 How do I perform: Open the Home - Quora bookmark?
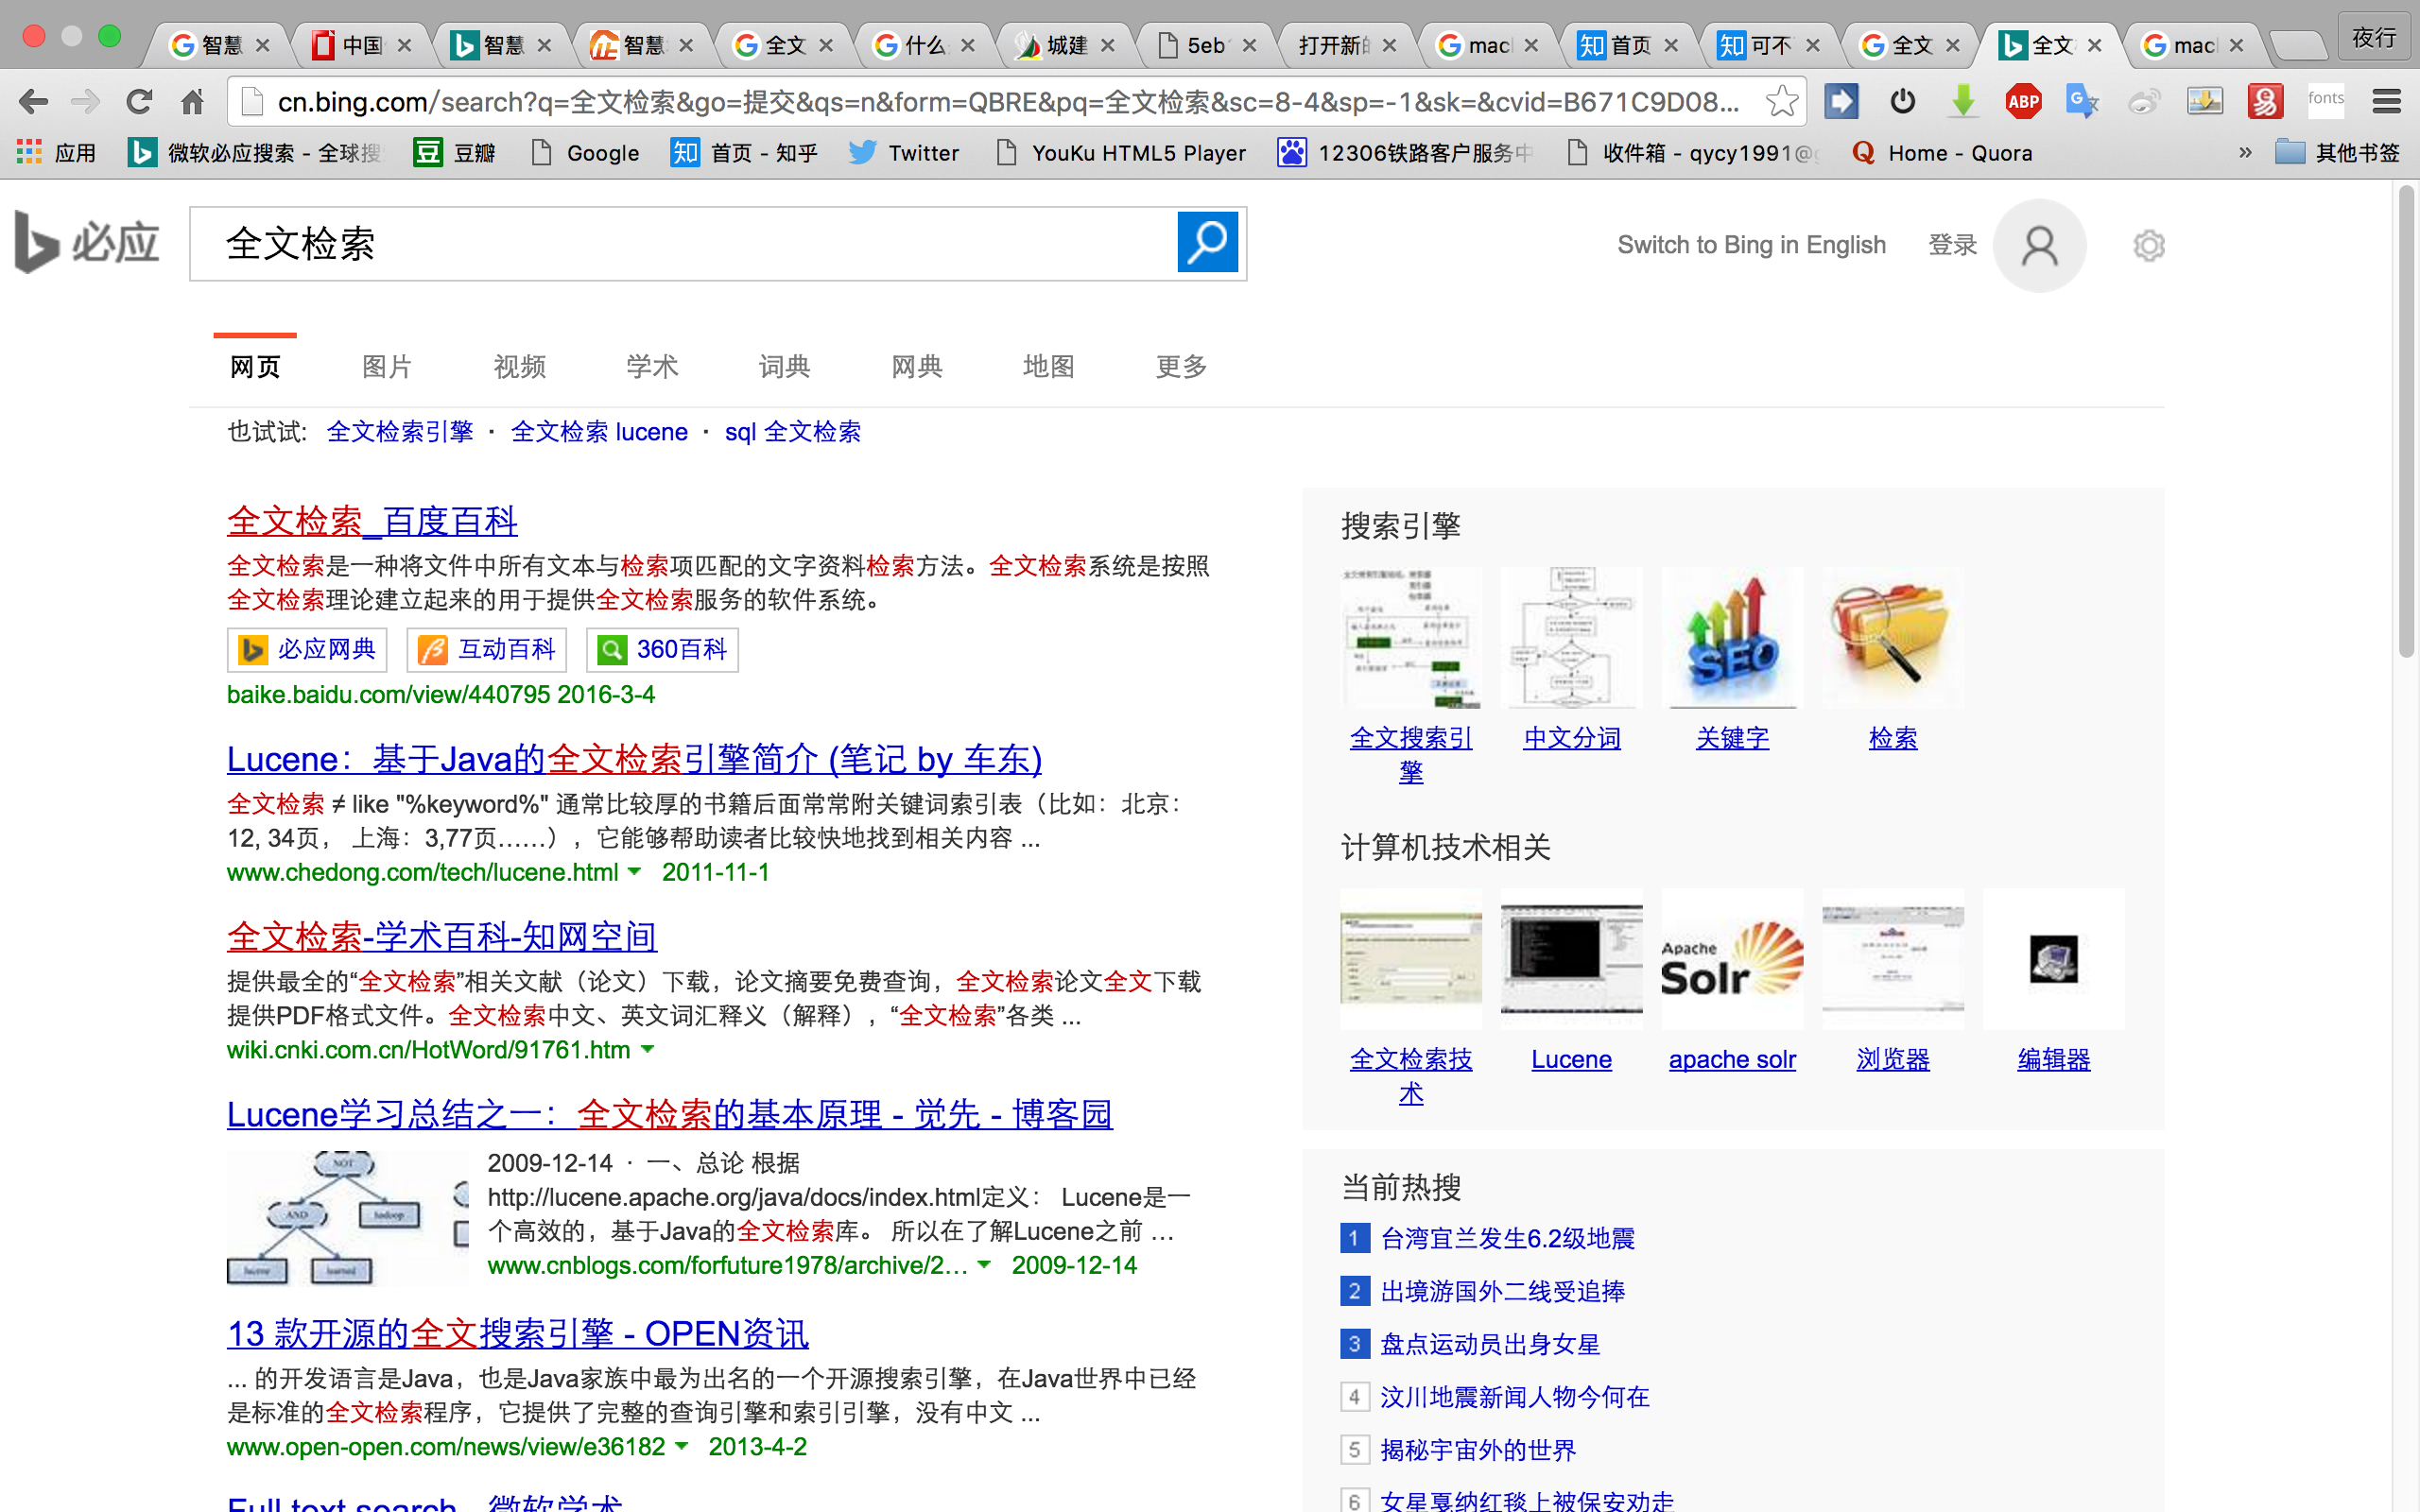pos(1942,153)
